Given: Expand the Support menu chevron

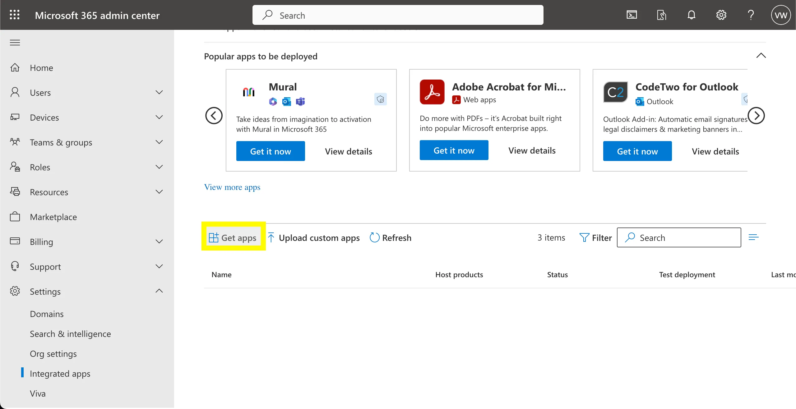Looking at the screenshot, I should [x=159, y=266].
